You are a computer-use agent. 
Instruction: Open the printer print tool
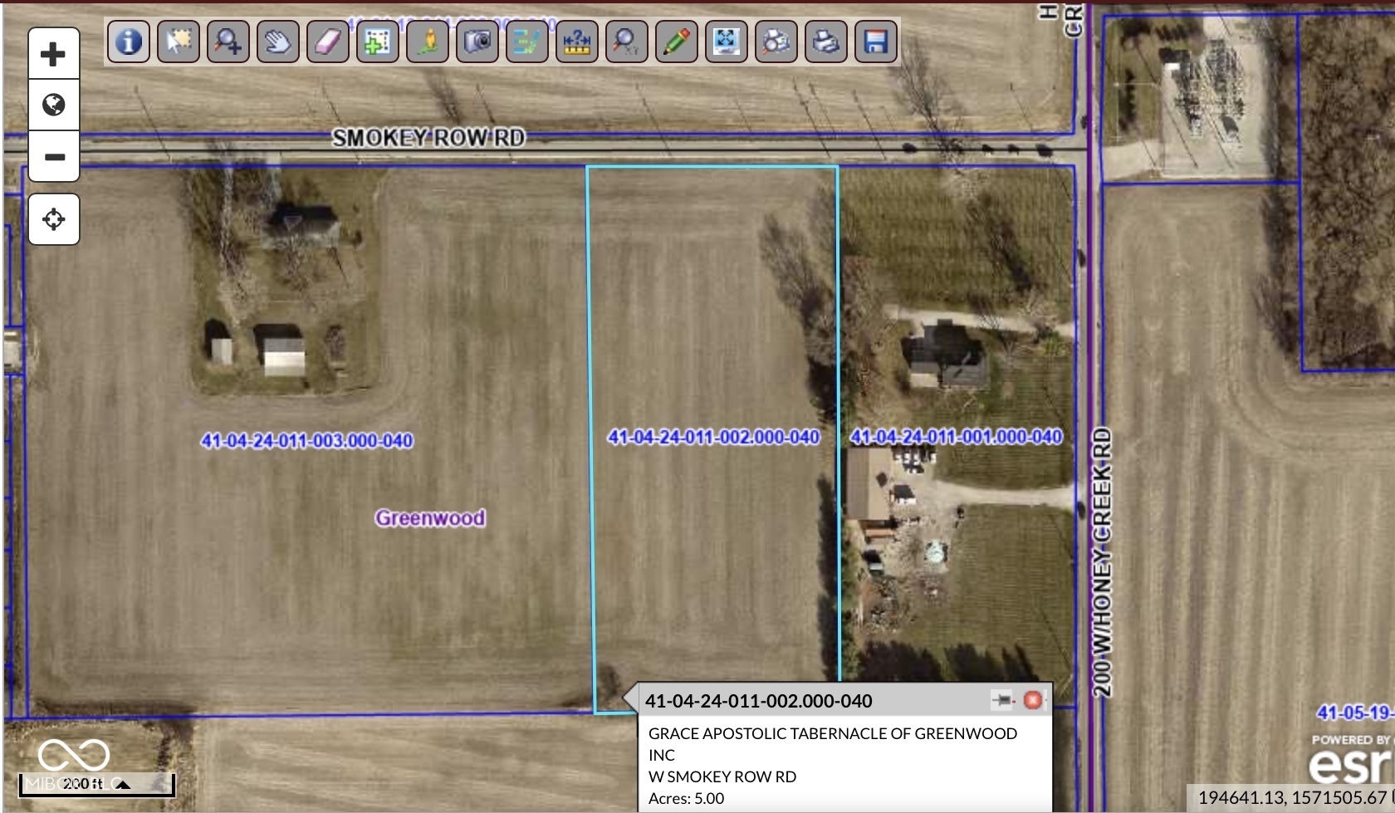click(x=825, y=42)
